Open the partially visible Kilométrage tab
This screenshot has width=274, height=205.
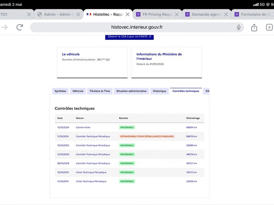tap(206, 91)
